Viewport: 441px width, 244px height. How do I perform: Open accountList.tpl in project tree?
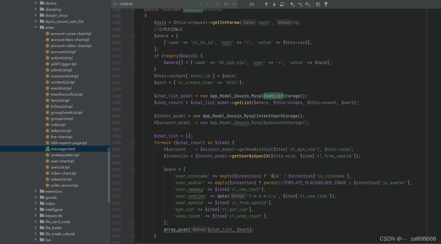pyautogui.click(x=63, y=52)
